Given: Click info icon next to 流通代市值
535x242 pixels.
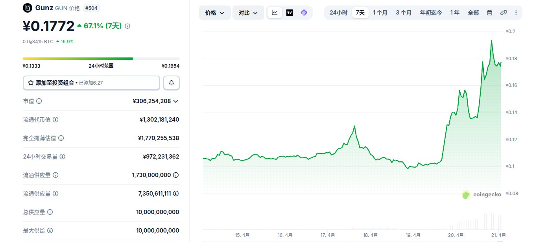Looking at the screenshot, I should (x=55, y=120).
